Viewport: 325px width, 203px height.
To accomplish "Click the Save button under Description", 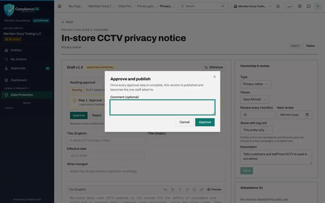I will (x=247, y=171).
